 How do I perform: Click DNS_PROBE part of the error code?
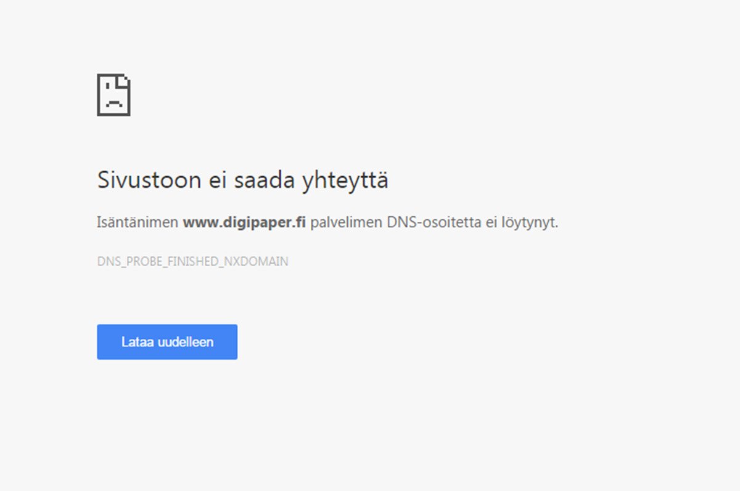[x=124, y=261]
